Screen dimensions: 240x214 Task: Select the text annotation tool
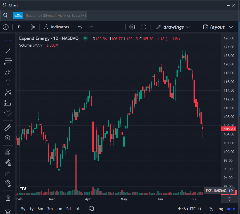click(x=8, y=82)
